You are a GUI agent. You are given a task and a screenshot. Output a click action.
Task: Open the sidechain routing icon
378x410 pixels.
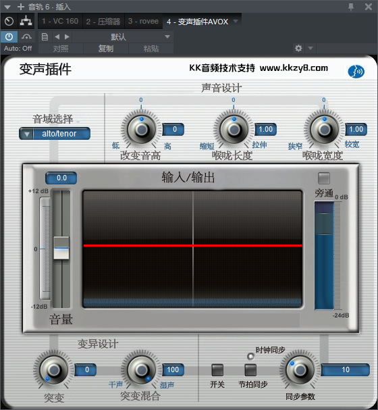tap(26, 22)
